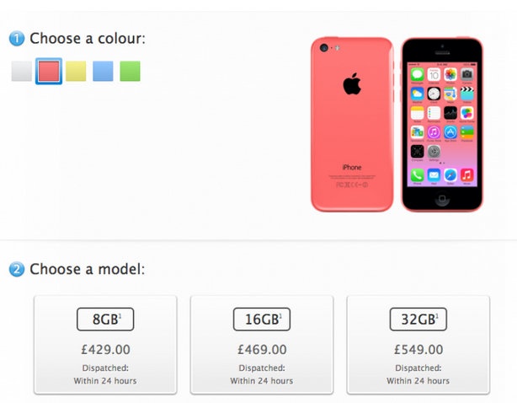Click the Phone app icon in dock
517x403 pixels.
pos(417,175)
